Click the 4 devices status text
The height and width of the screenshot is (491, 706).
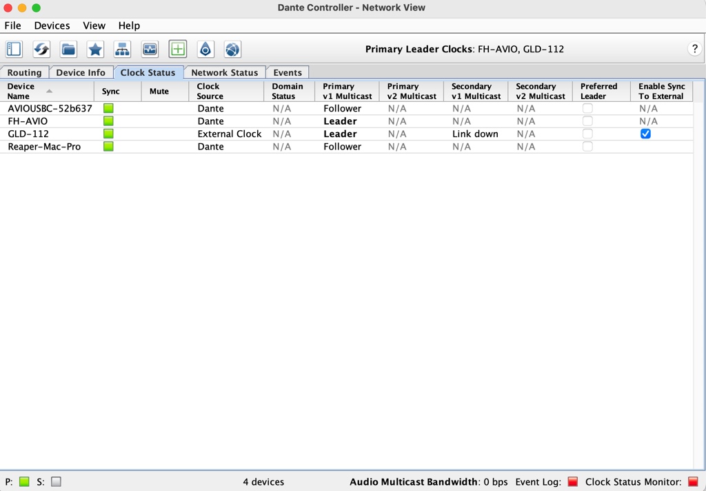tap(263, 482)
